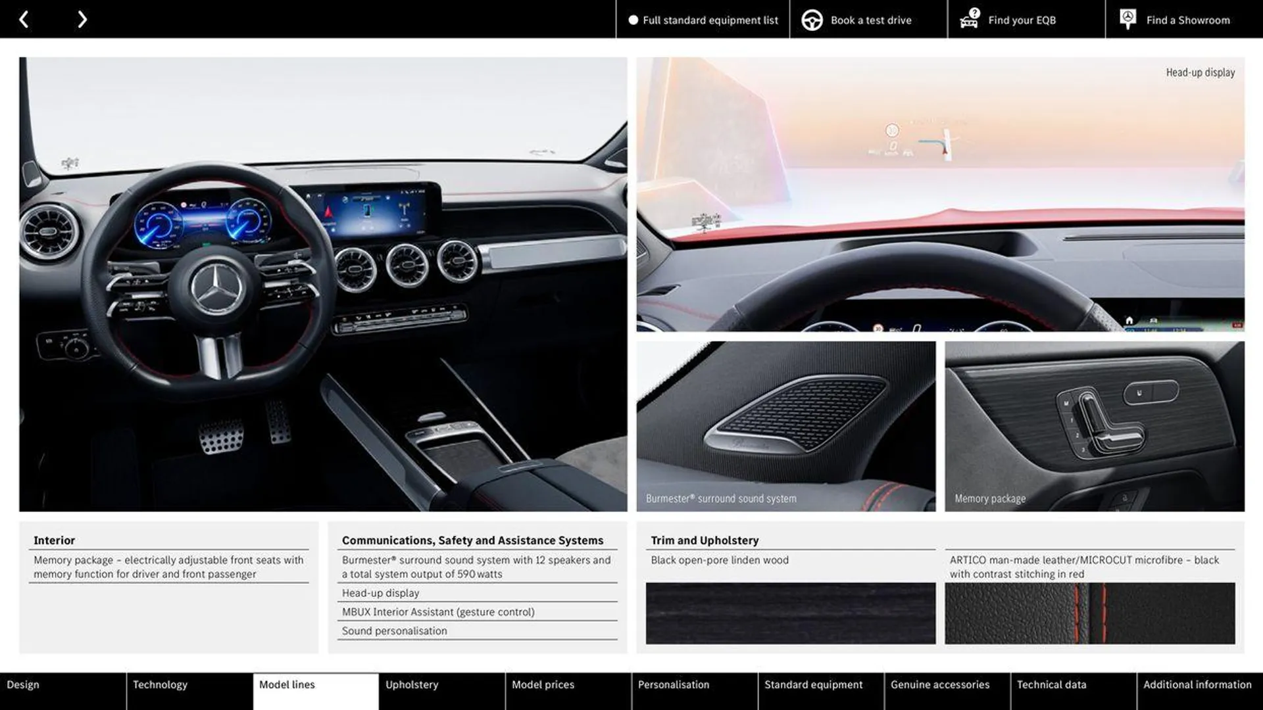Image resolution: width=1263 pixels, height=710 pixels.
Task: Click the Communications, Safety and Assistance Systems heading
Action: coord(472,540)
